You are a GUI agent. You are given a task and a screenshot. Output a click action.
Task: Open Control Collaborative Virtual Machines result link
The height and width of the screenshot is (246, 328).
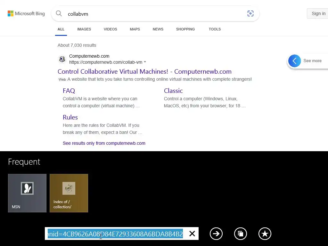144,71
